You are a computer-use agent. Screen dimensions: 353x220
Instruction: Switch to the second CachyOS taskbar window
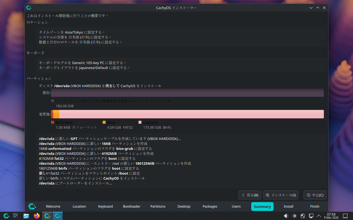(x=58, y=216)
